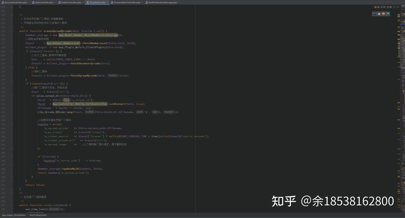
Task: Click App_Helper_ShopWeixin breadcrumb in status bar
Action: (13, 215)
